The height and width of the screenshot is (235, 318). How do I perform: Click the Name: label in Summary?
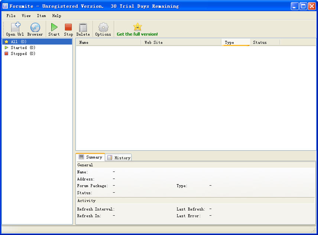[x=82, y=172]
